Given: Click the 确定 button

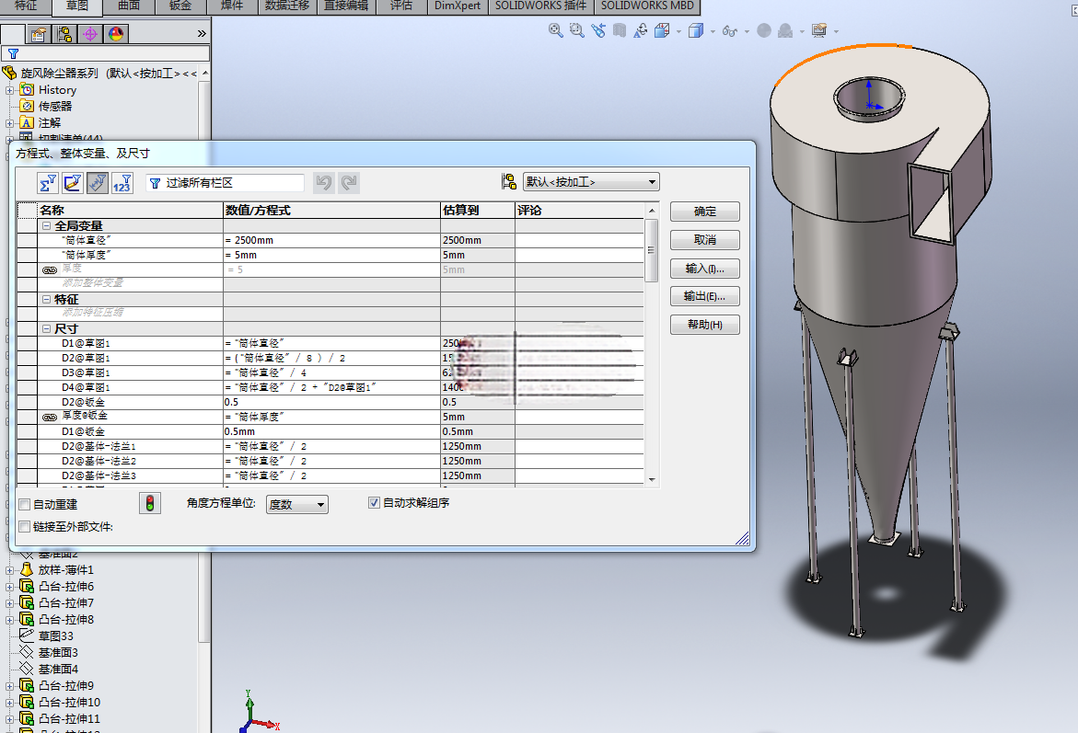Looking at the screenshot, I should click(704, 212).
